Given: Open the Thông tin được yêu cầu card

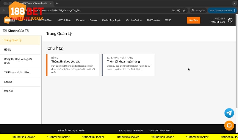Looking at the screenshot, I should (x=73, y=65).
